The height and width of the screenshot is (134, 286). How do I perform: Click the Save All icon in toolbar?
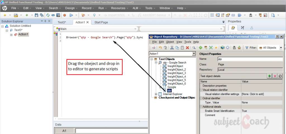pos(42,15)
